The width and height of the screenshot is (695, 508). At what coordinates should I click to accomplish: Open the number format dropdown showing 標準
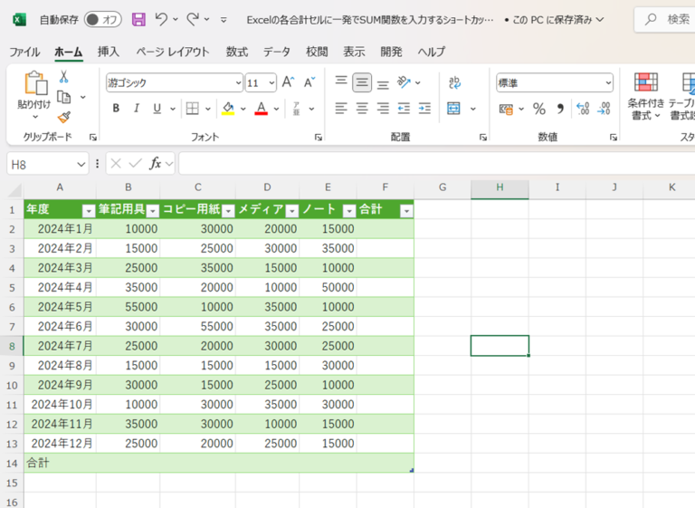pos(608,83)
